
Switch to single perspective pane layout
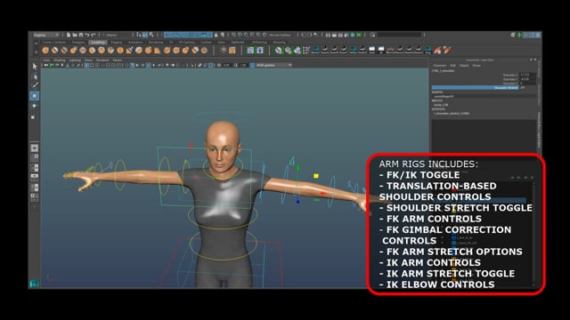[35, 148]
